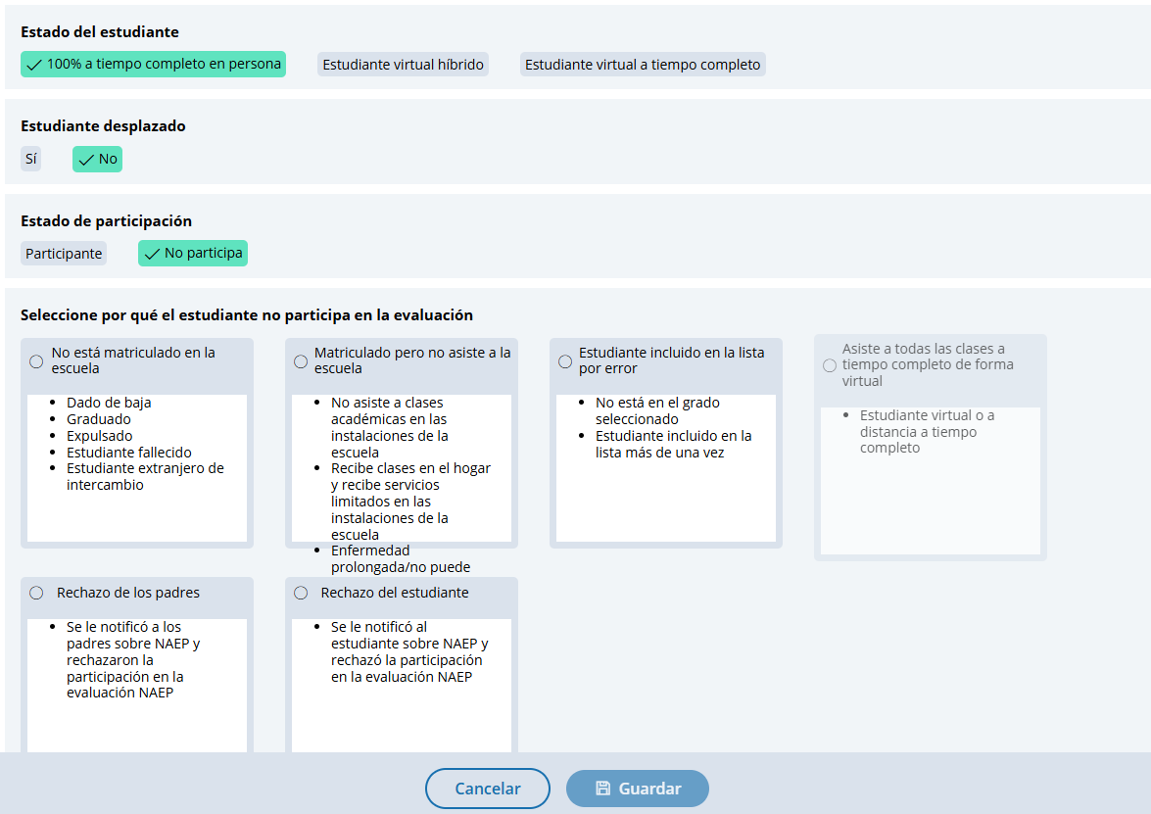The image size is (1151, 814).
Task: Click the Cancelar button
Action: (488, 789)
